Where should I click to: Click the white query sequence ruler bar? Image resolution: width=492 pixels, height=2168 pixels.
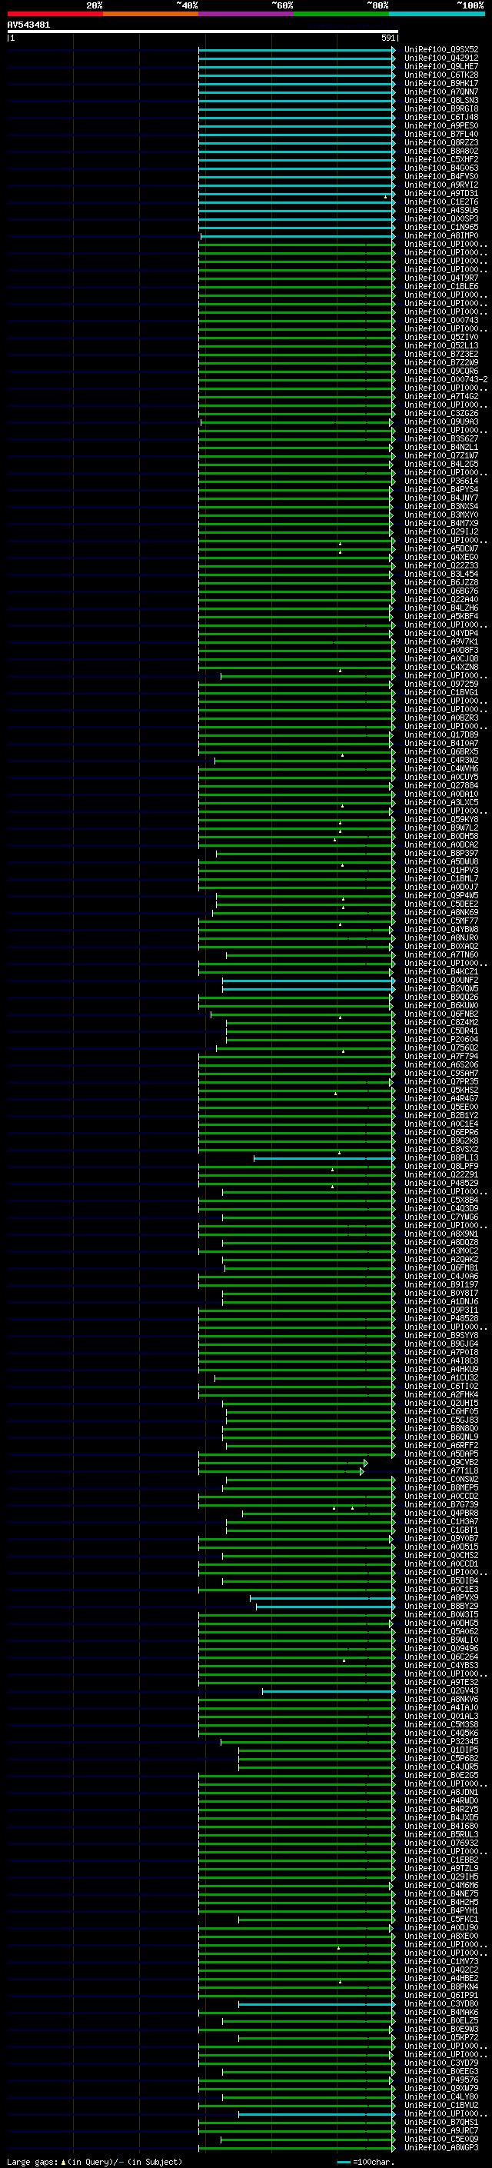[x=203, y=31]
